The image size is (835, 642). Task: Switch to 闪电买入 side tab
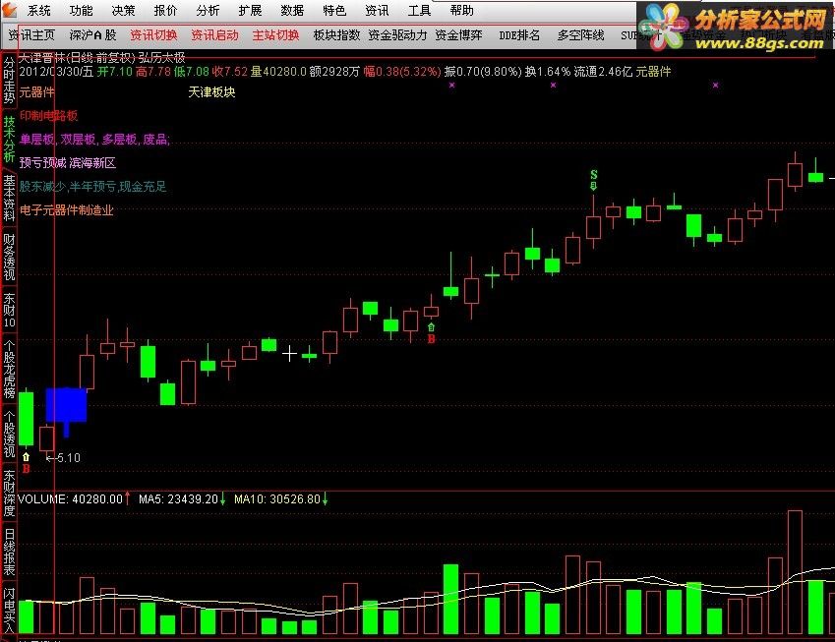pos(9,612)
